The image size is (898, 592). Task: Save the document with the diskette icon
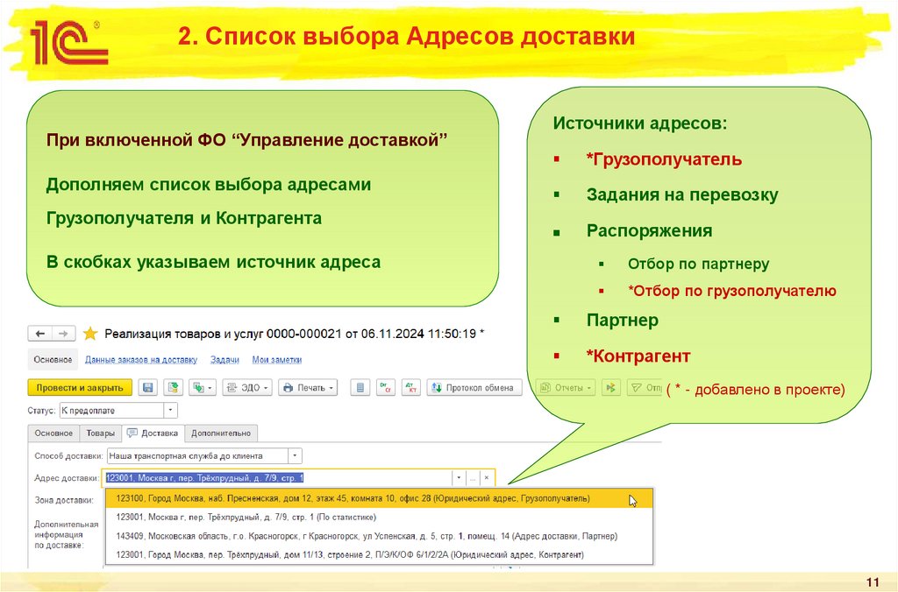(148, 387)
